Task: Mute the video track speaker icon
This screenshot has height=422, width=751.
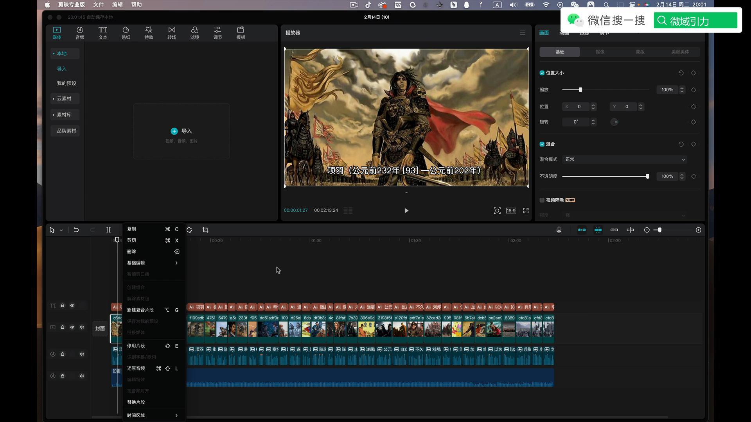Action: coord(82,327)
